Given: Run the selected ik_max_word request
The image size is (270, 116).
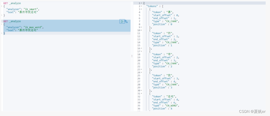Looking at the screenshot, I should (122, 21).
